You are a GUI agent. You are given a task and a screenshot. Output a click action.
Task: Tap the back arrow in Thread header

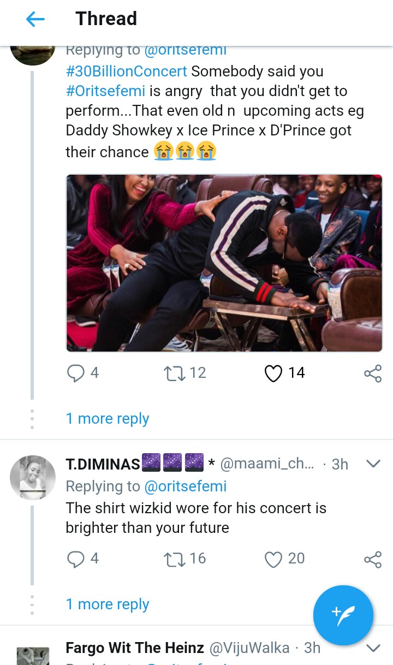tap(35, 20)
